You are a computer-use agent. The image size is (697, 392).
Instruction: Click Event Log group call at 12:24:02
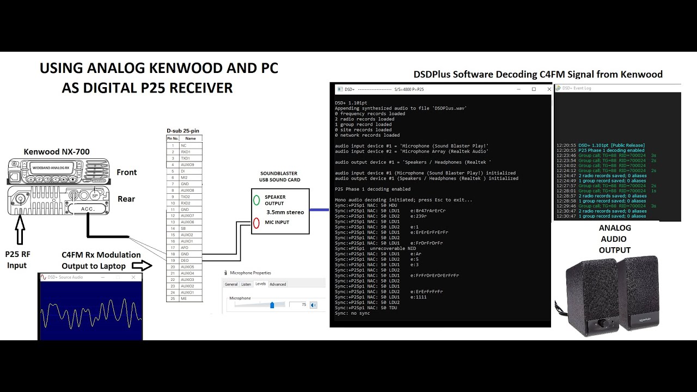601,166
